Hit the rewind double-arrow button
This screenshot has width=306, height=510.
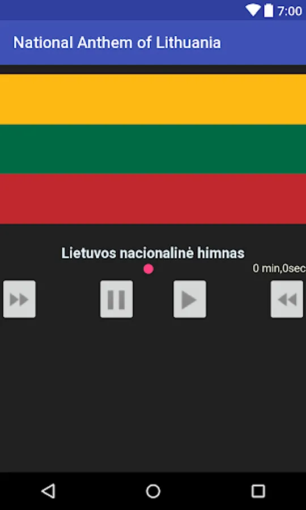pyautogui.click(x=287, y=299)
